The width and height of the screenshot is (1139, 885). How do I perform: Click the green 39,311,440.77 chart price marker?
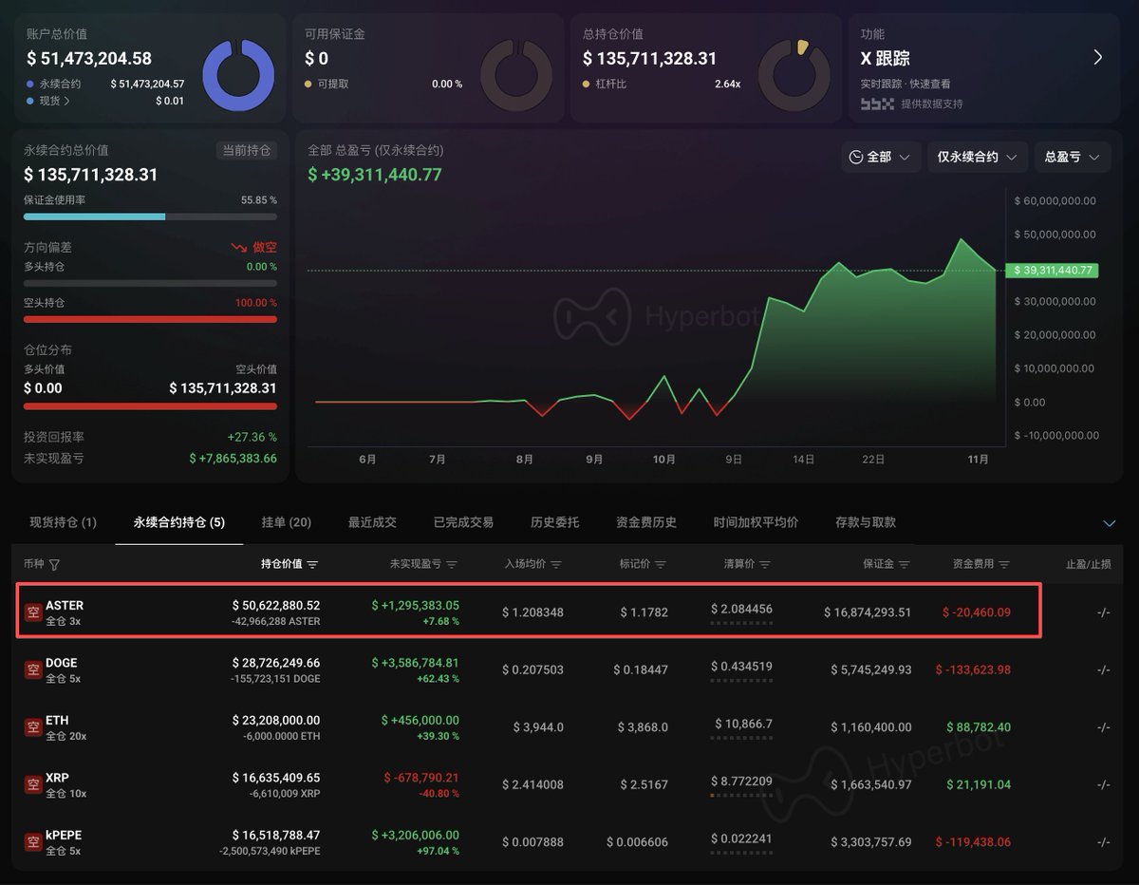point(1052,271)
